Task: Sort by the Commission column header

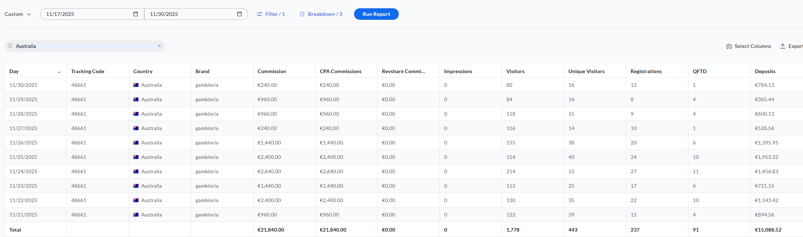Action: tap(272, 71)
